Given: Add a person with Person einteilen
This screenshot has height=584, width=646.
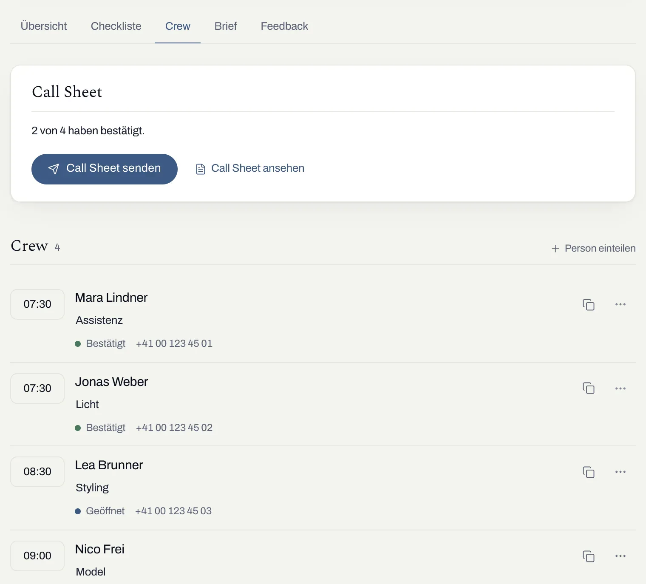Looking at the screenshot, I should (593, 248).
